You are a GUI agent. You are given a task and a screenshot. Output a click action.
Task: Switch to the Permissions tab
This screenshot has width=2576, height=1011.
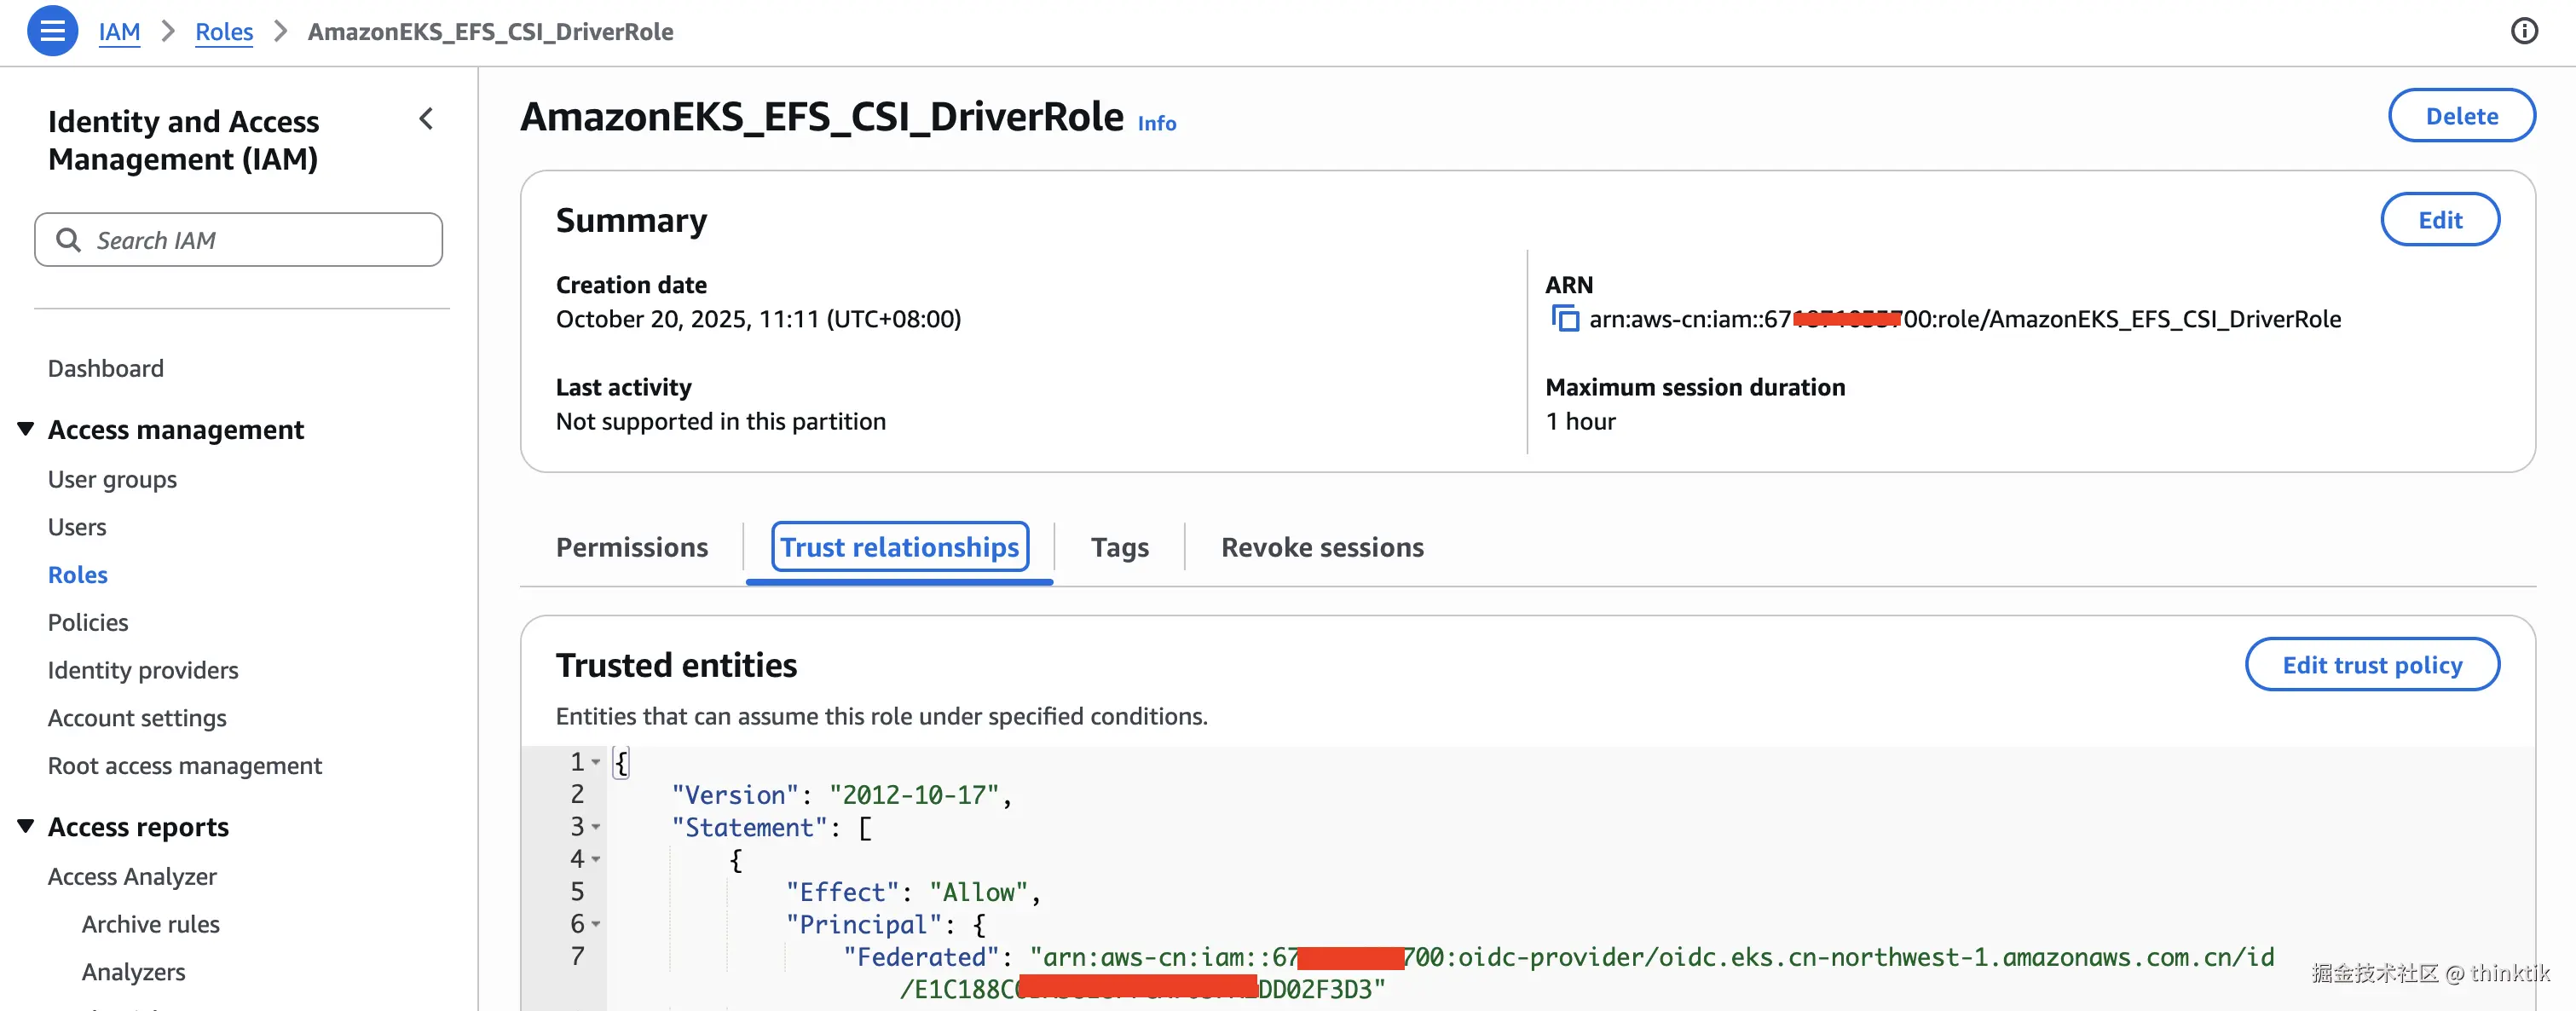(632, 547)
